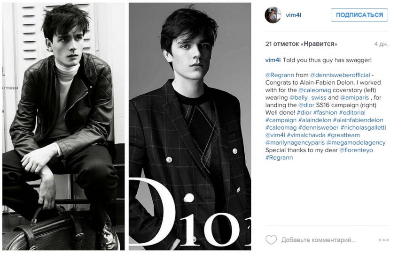
Task: Open vim4l username link in header
Action: coord(293,15)
